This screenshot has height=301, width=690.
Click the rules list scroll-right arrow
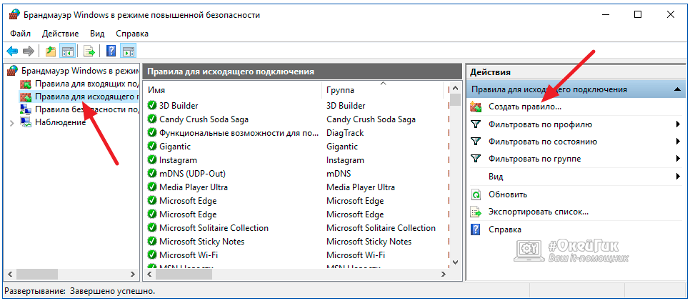click(x=444, y=274)
